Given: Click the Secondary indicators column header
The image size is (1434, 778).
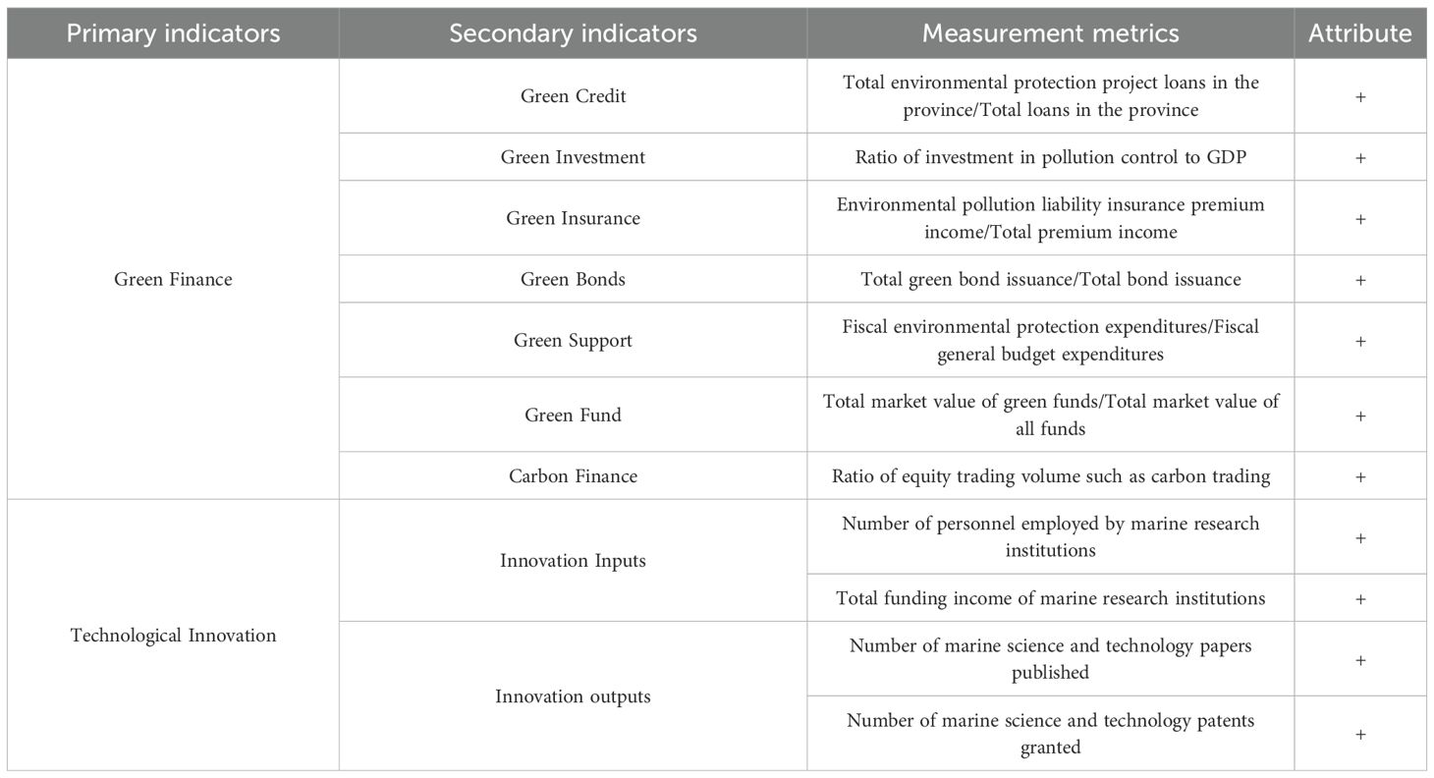Looking at the screenshot, I should tap(573, 33).
